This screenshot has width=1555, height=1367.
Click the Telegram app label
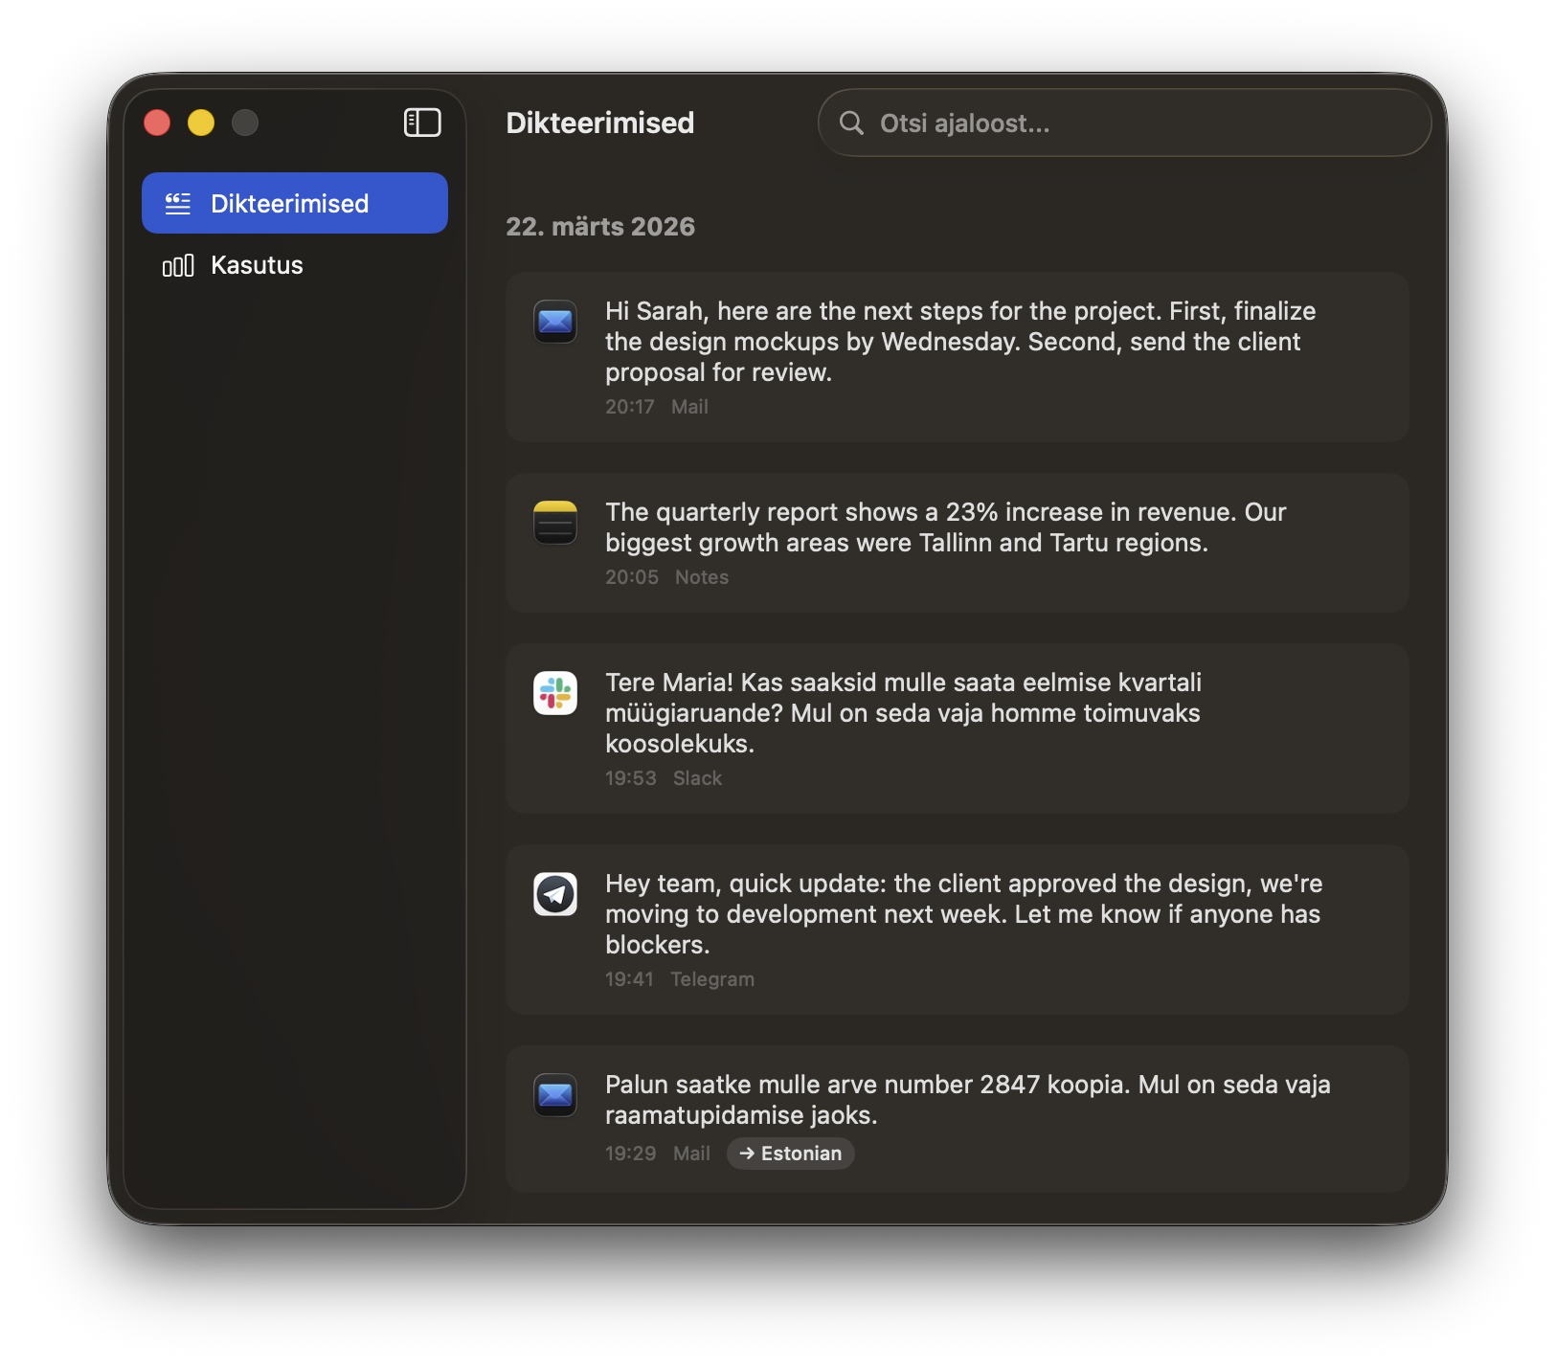click(x=712, y=979)
